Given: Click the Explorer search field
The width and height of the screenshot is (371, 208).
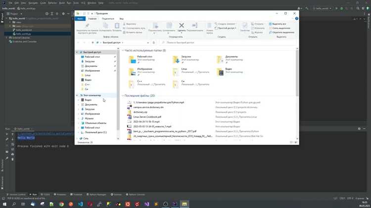Looking at the screenshot, I should click(x=229, y=42).
